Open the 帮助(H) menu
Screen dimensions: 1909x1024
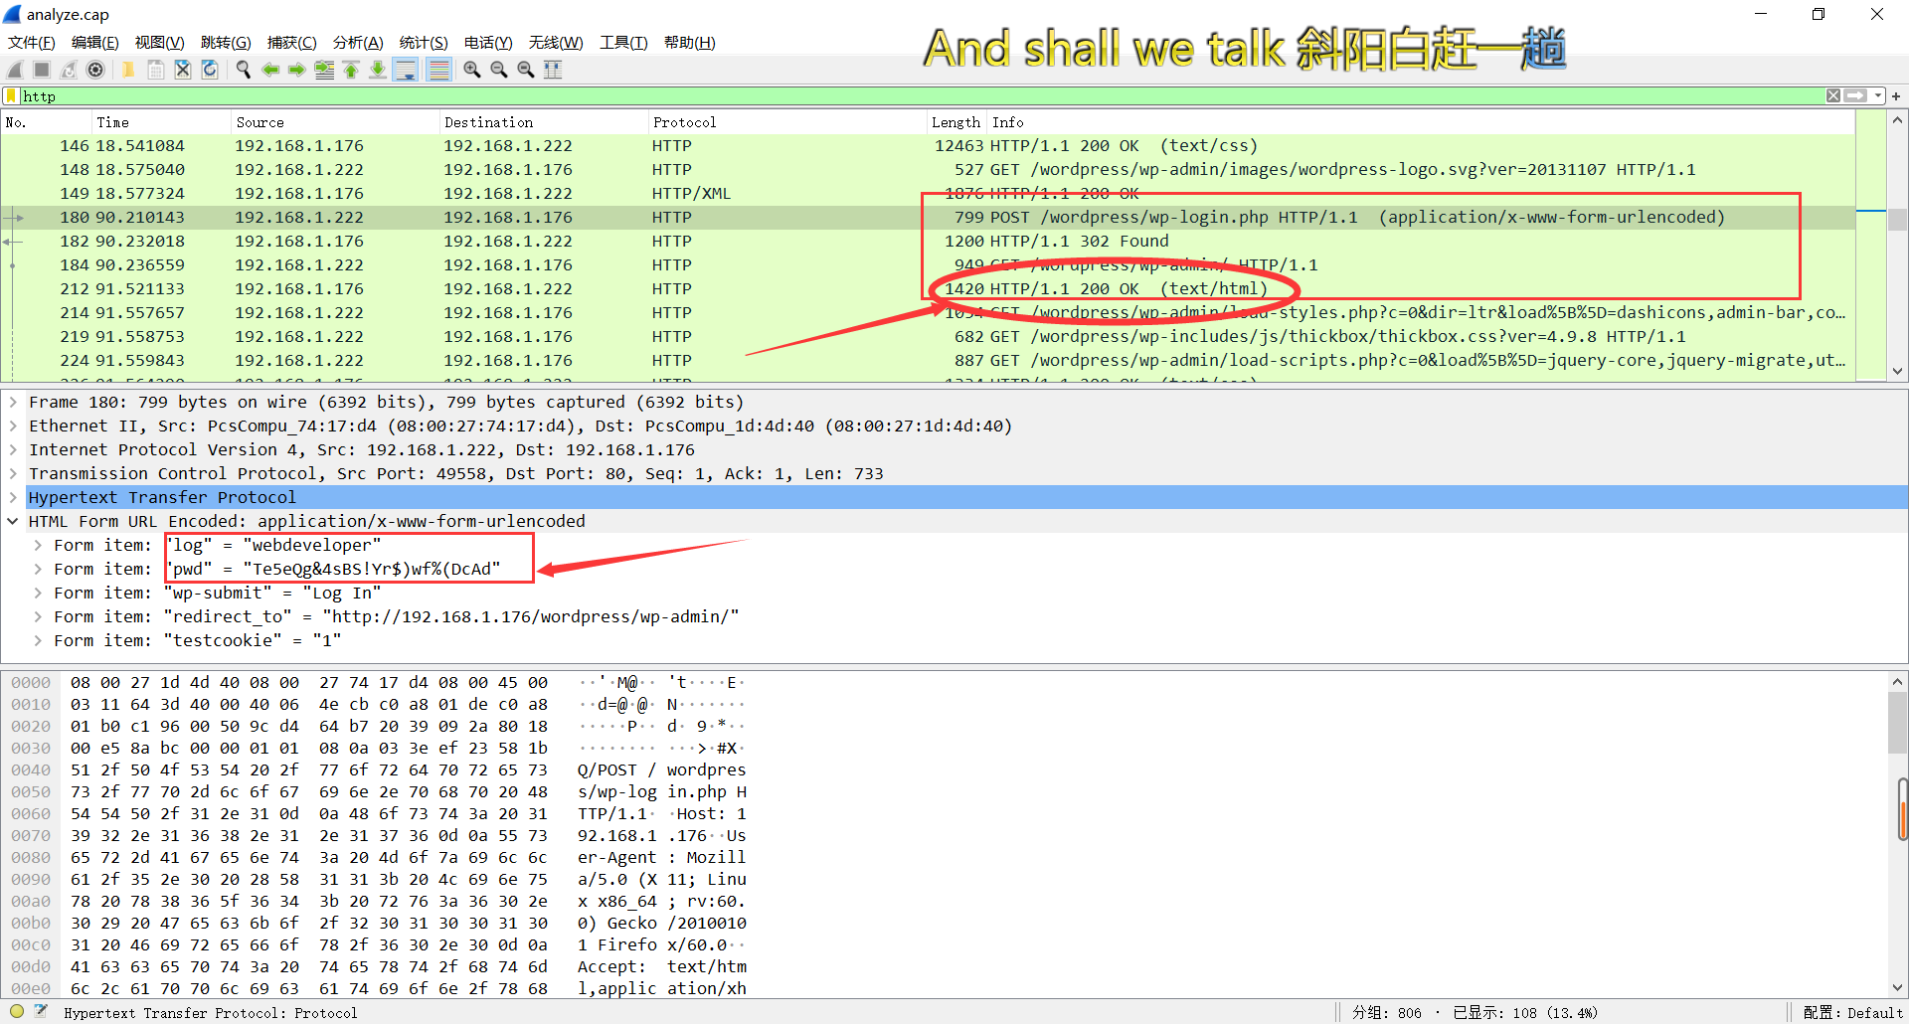[690, 42]
